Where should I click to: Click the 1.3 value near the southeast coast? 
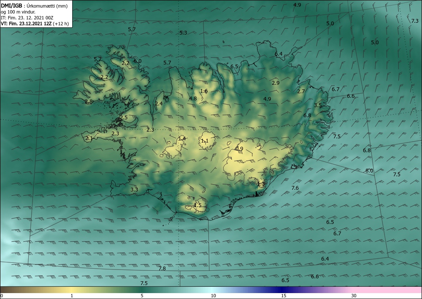261,184
